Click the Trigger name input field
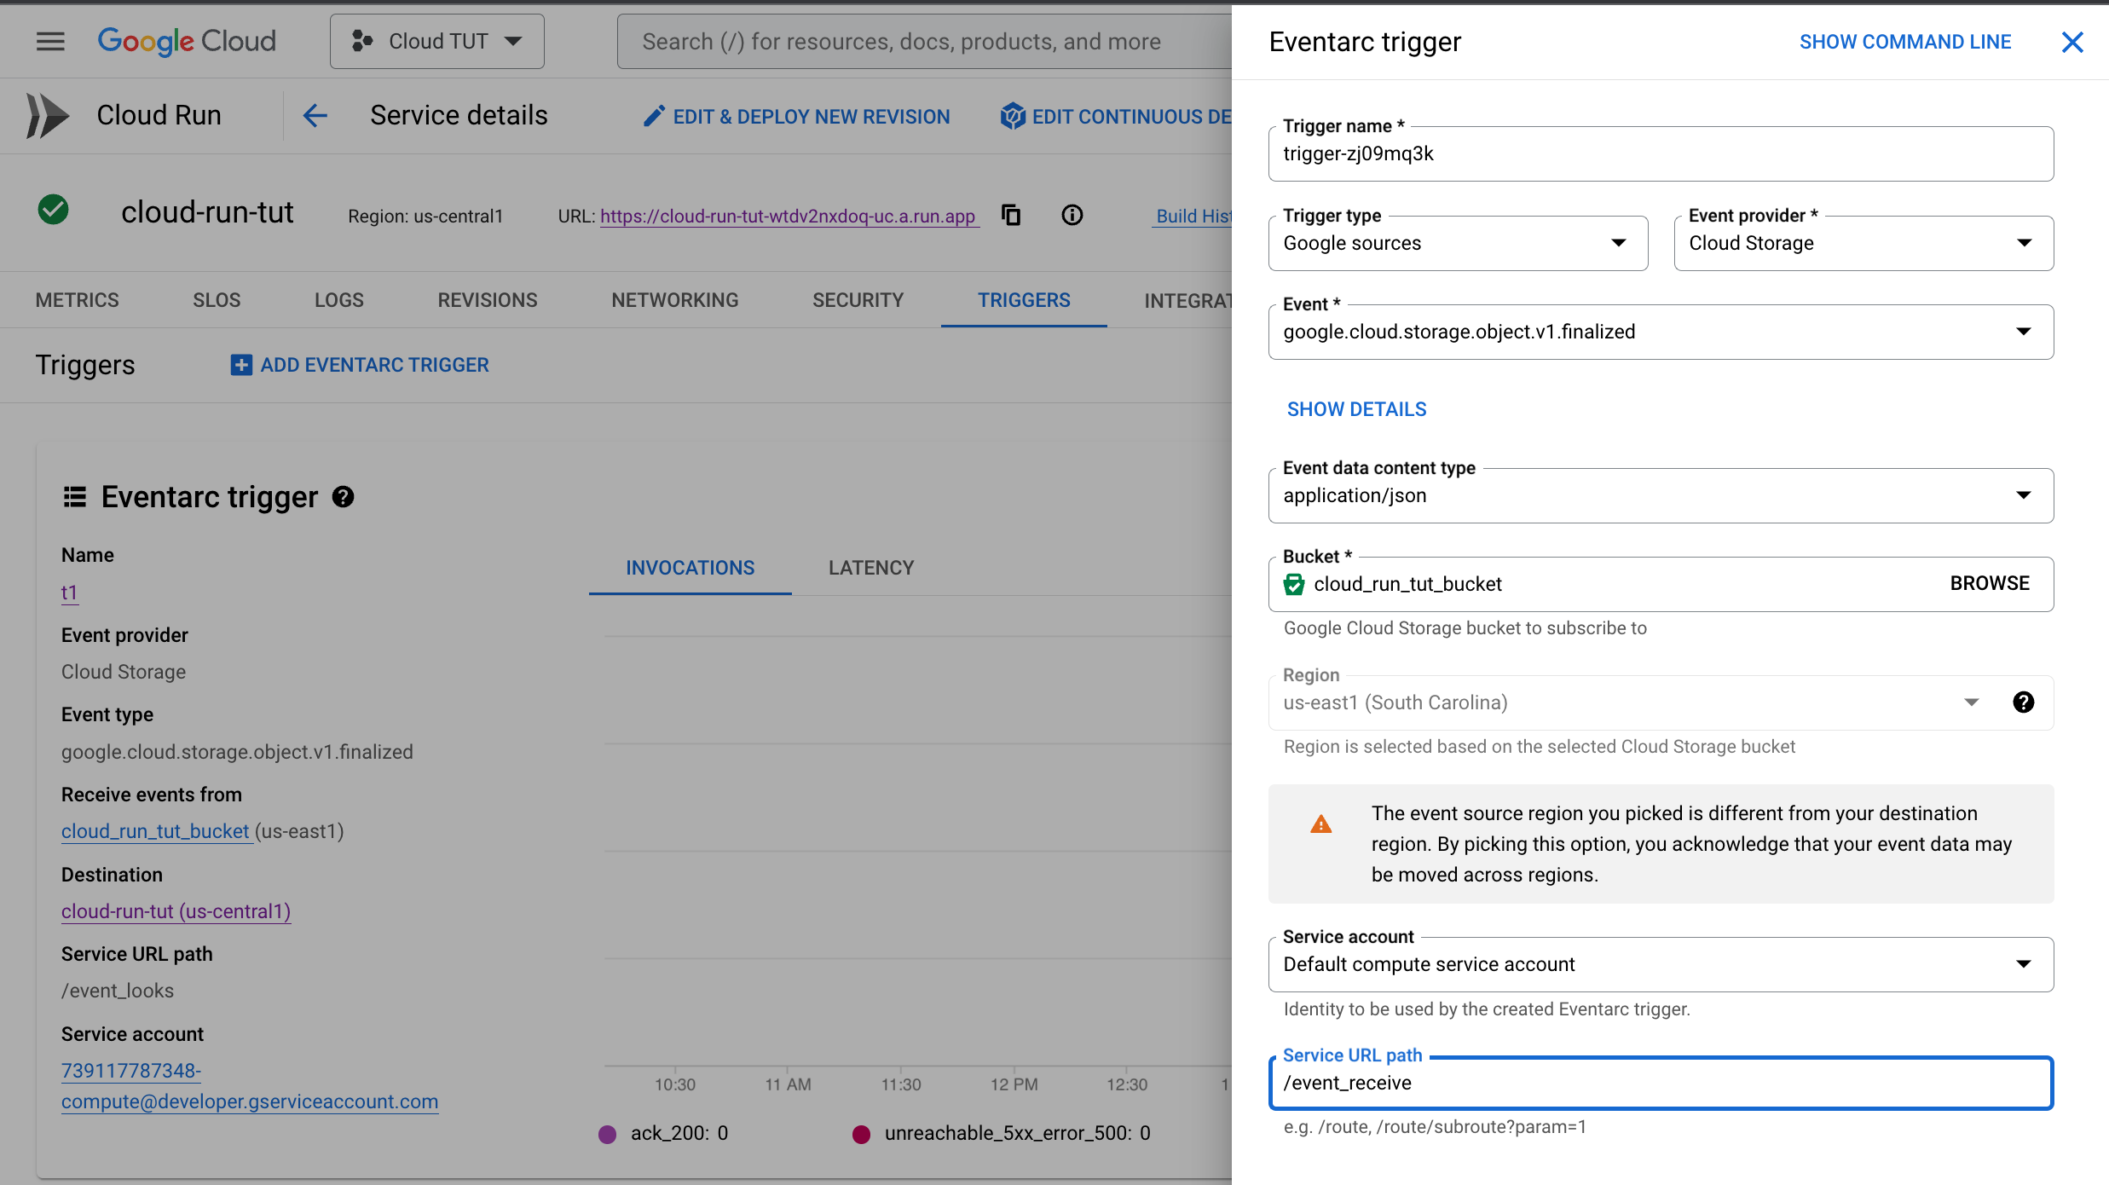Viewport: 2109px width, 1185px height. coord(1661,154)
